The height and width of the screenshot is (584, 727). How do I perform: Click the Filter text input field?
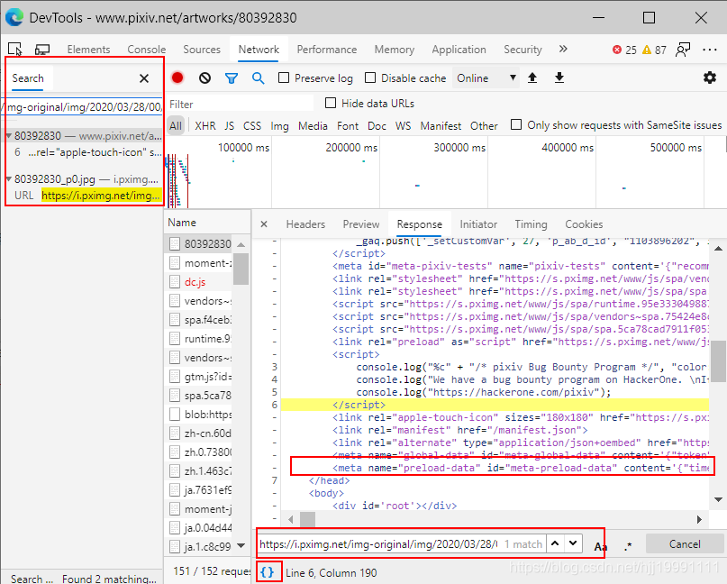(x=241, y=104)
